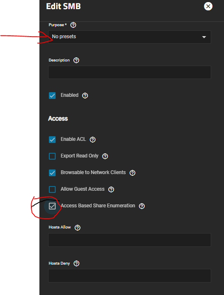Open Export Read Only help icon

105,156
